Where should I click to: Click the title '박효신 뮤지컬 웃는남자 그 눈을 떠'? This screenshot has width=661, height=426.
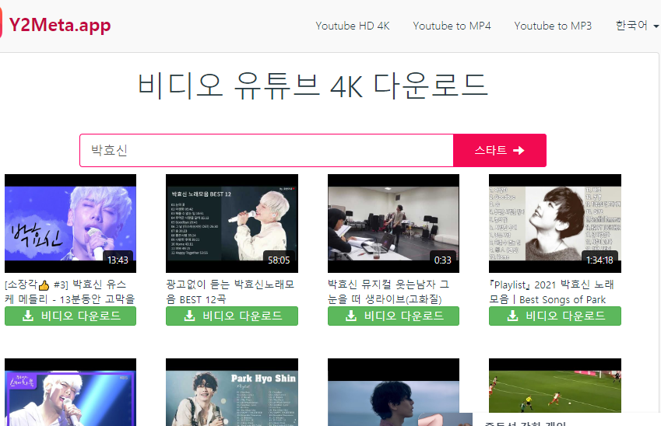click(389, 292)
